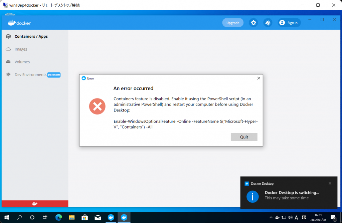The width and height of the screenshot is (342, 223).
Task: Open Cortana circle icon on taskbar
Action: tap(32, 217)
